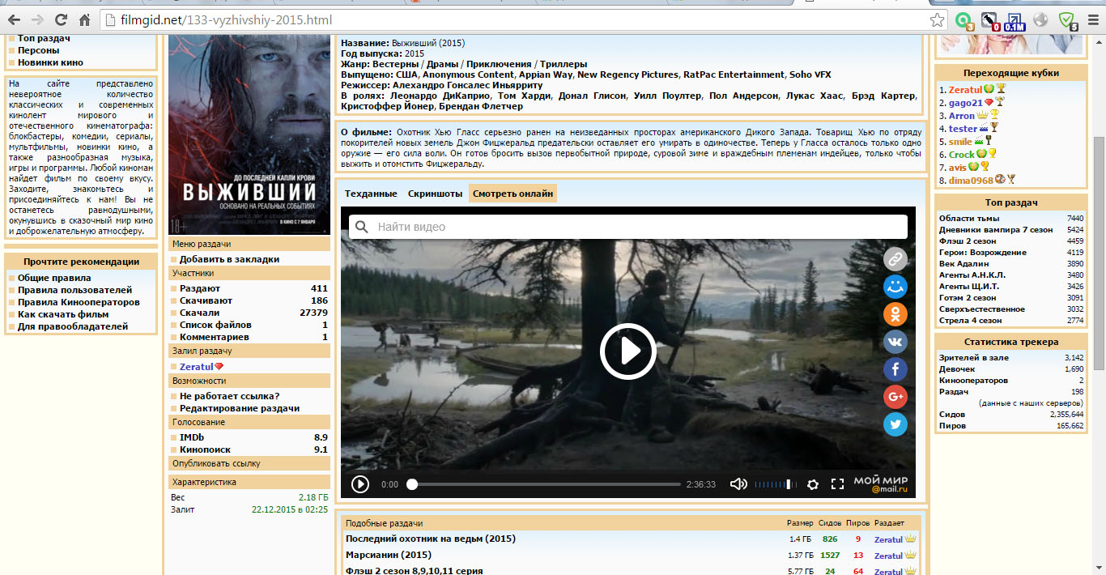Open Сверхъестественное in top list
This screenshot has width=1106, height=575.
[x=981, y=309]
